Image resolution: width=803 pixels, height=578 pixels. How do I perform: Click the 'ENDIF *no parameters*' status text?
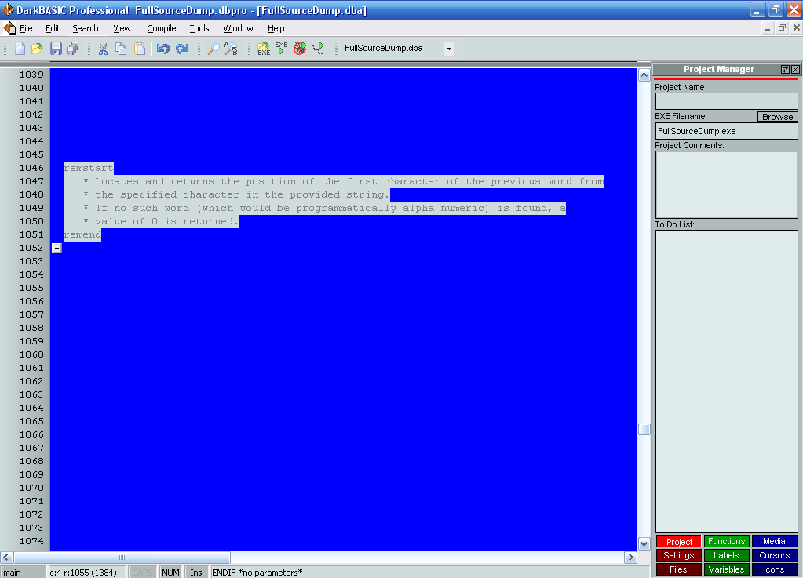coord(257,573)
